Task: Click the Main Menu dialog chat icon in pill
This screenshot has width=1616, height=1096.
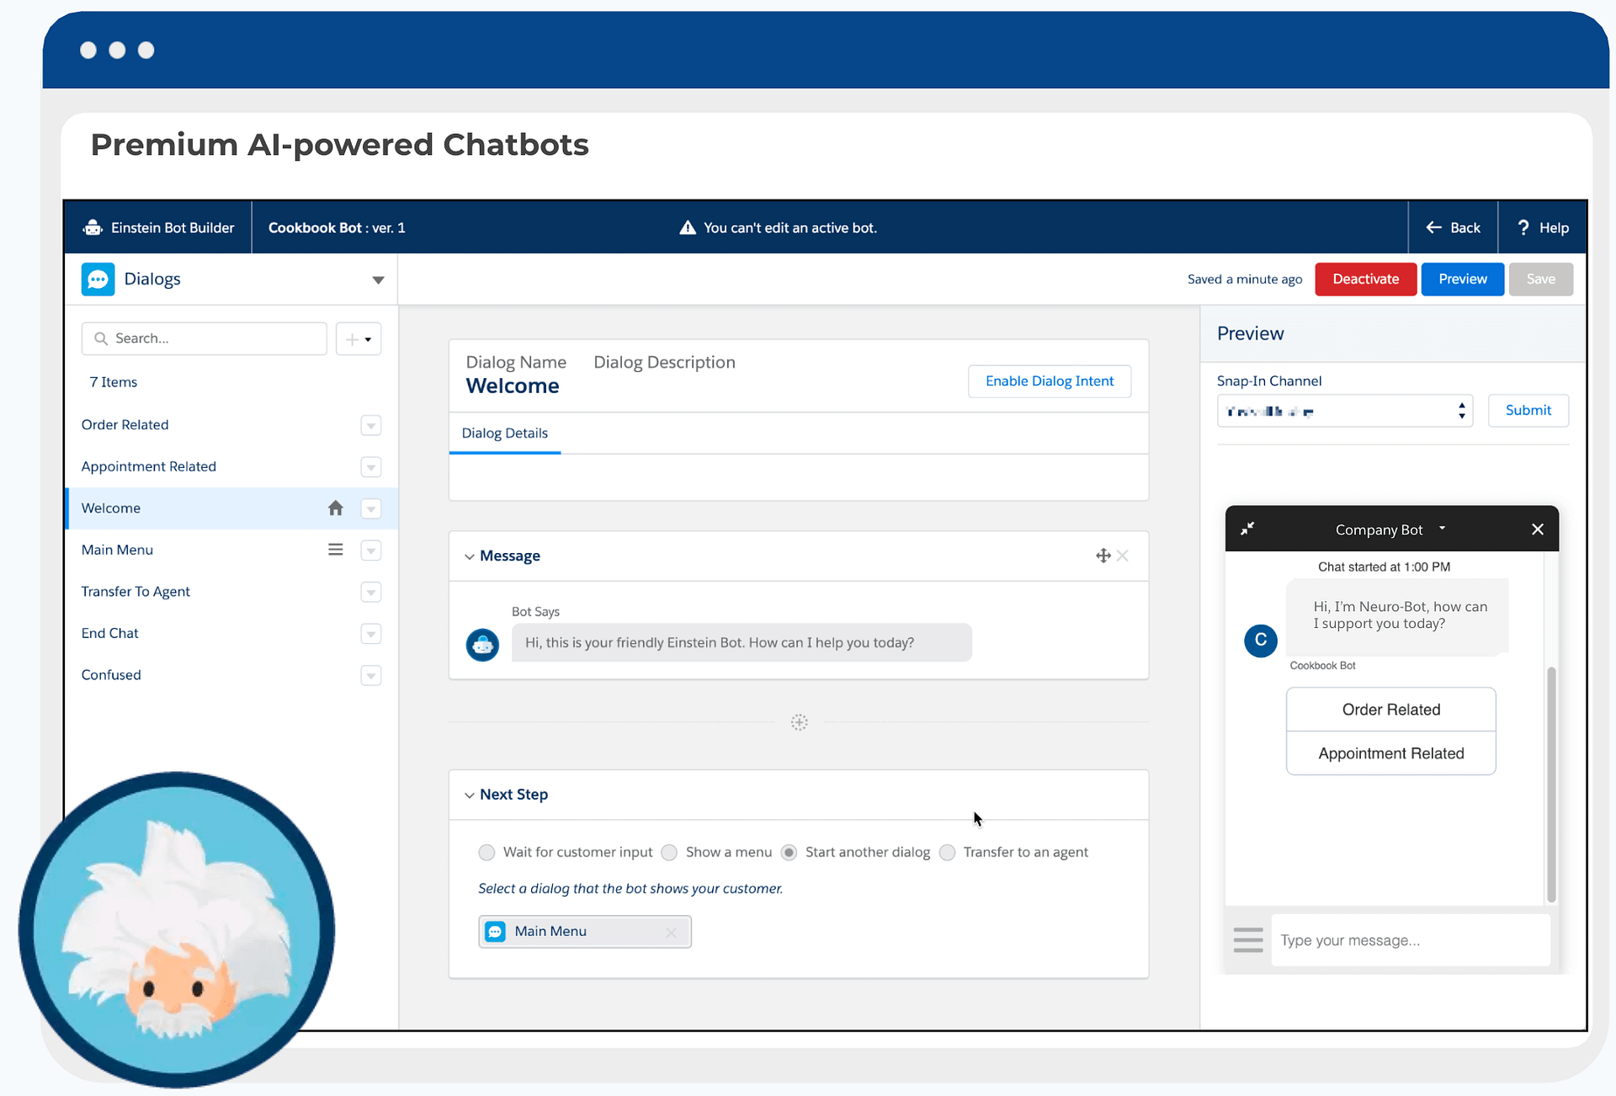Action: 496,931
